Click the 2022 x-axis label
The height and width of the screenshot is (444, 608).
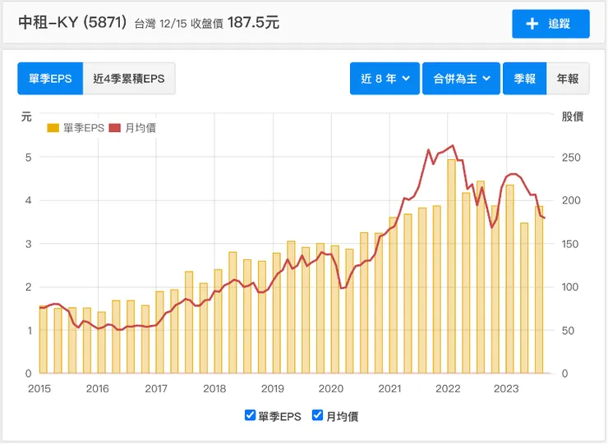[448, 388]
